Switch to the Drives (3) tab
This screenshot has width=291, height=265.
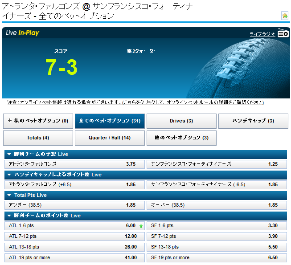(181, 121)
